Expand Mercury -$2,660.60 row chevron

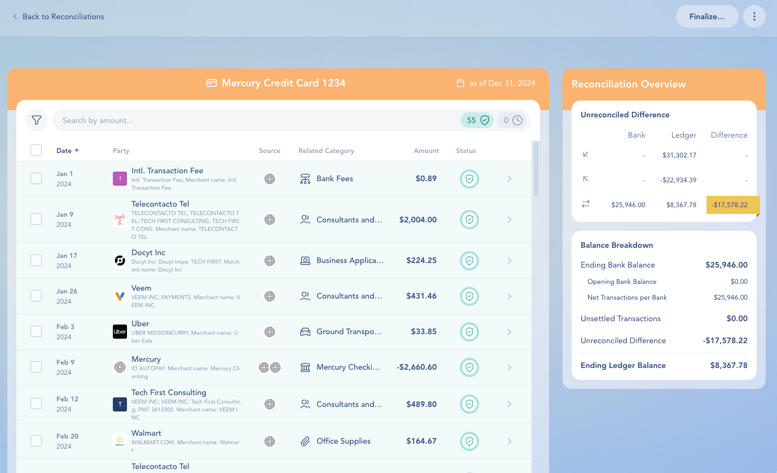510,367
